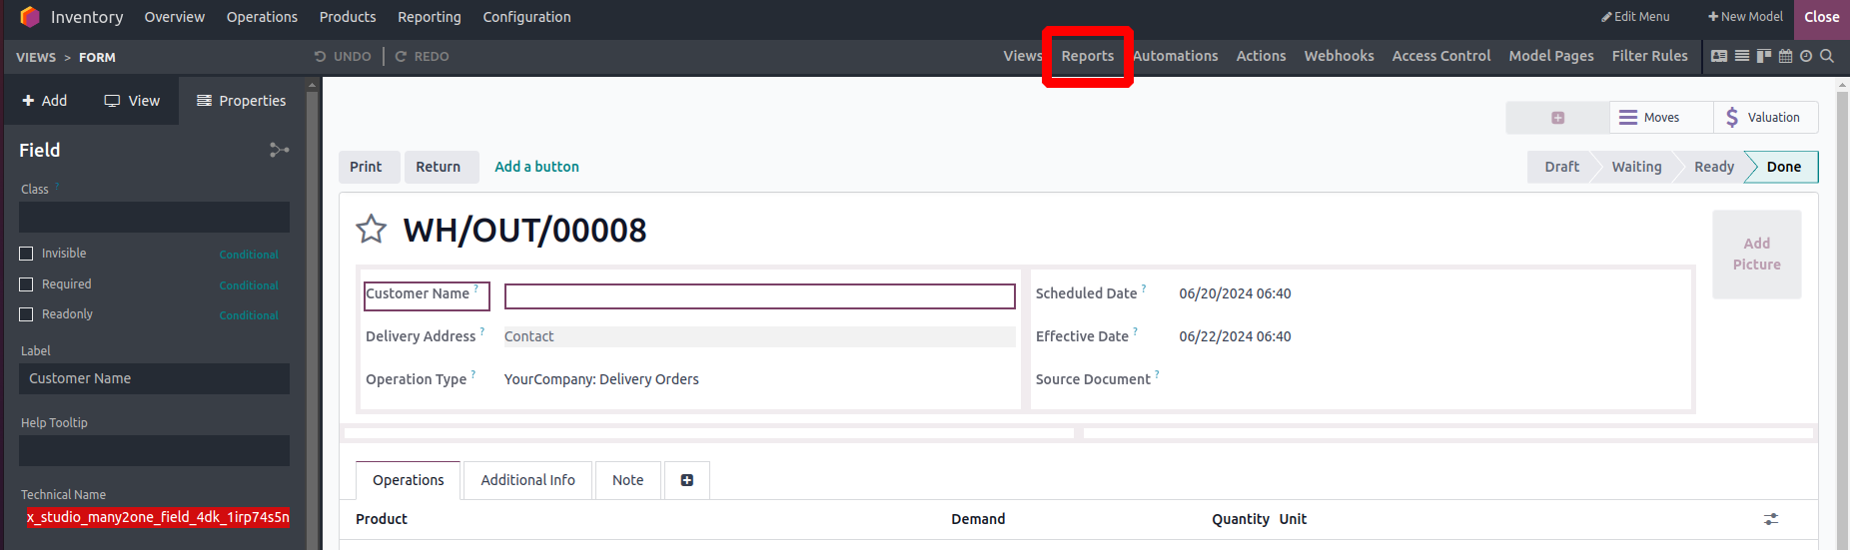This screenshot has height=550, width=1850.
Task: Click the Field relation icon in sidebar
Action: point(280,150)
